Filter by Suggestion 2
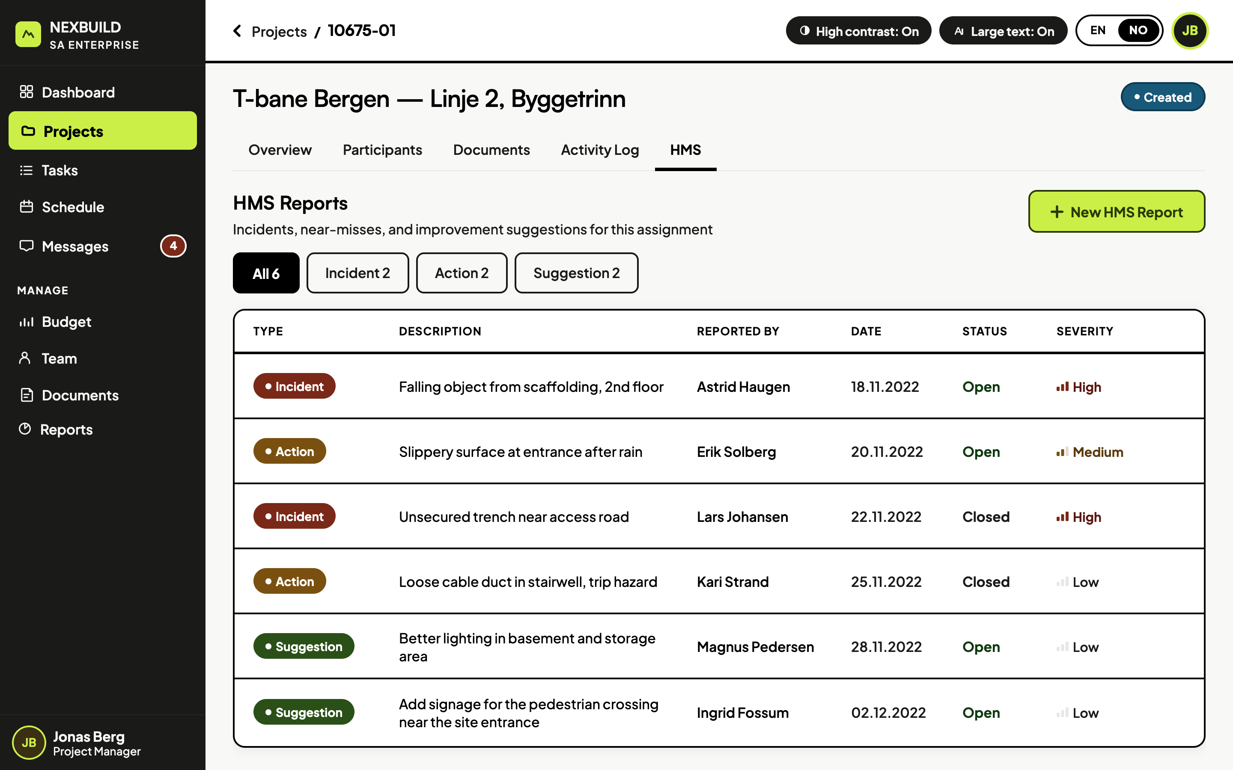Viewport: 1233px width, 770px height. [576, 273]
